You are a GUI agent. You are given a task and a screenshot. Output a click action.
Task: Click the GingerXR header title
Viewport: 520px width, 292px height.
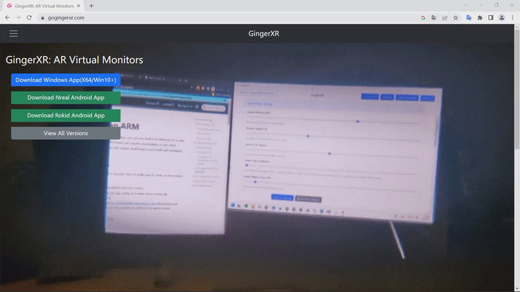coord(263,33)
